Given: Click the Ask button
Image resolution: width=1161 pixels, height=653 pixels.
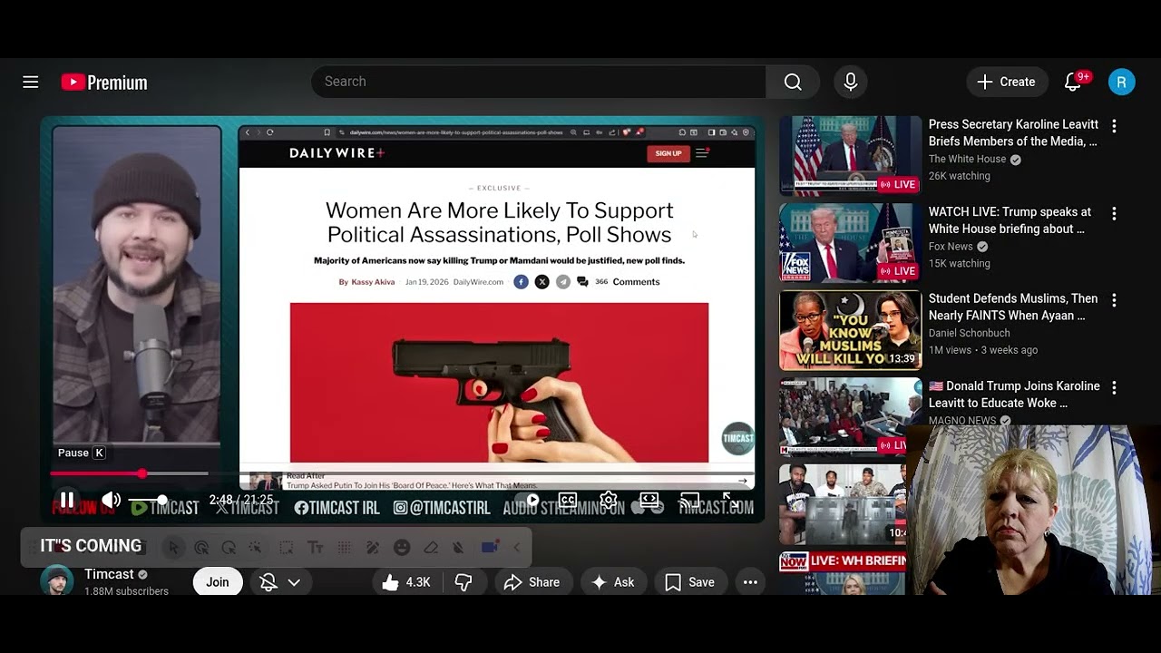Looking at the screenshot, I should pyautogui.click(x=612, y=582).
